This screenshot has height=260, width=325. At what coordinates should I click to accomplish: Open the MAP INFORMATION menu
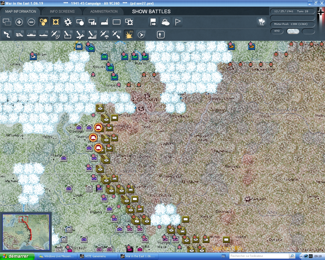click(x=20, y=11)
